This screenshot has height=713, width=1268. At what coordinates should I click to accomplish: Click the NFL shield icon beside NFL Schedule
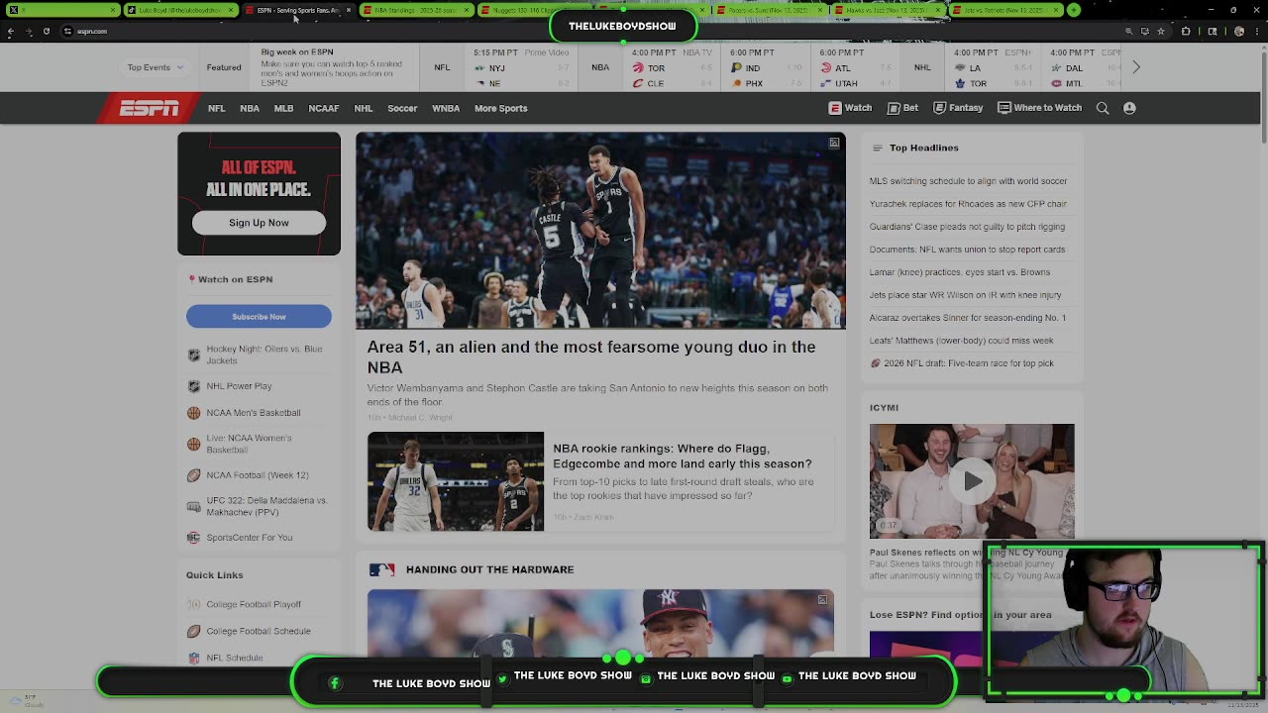point(193,658)
